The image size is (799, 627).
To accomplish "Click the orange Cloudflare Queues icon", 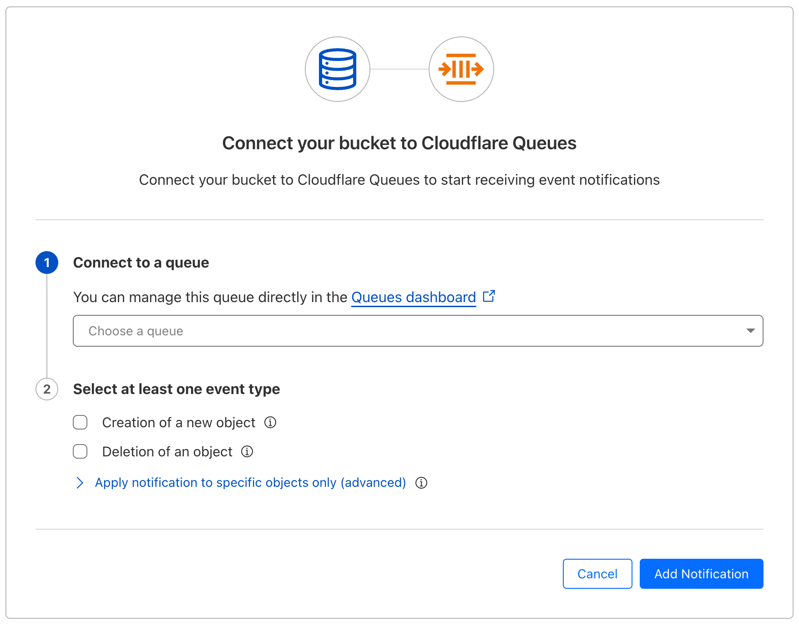I will pyautogui.click(x=461, y=69).
